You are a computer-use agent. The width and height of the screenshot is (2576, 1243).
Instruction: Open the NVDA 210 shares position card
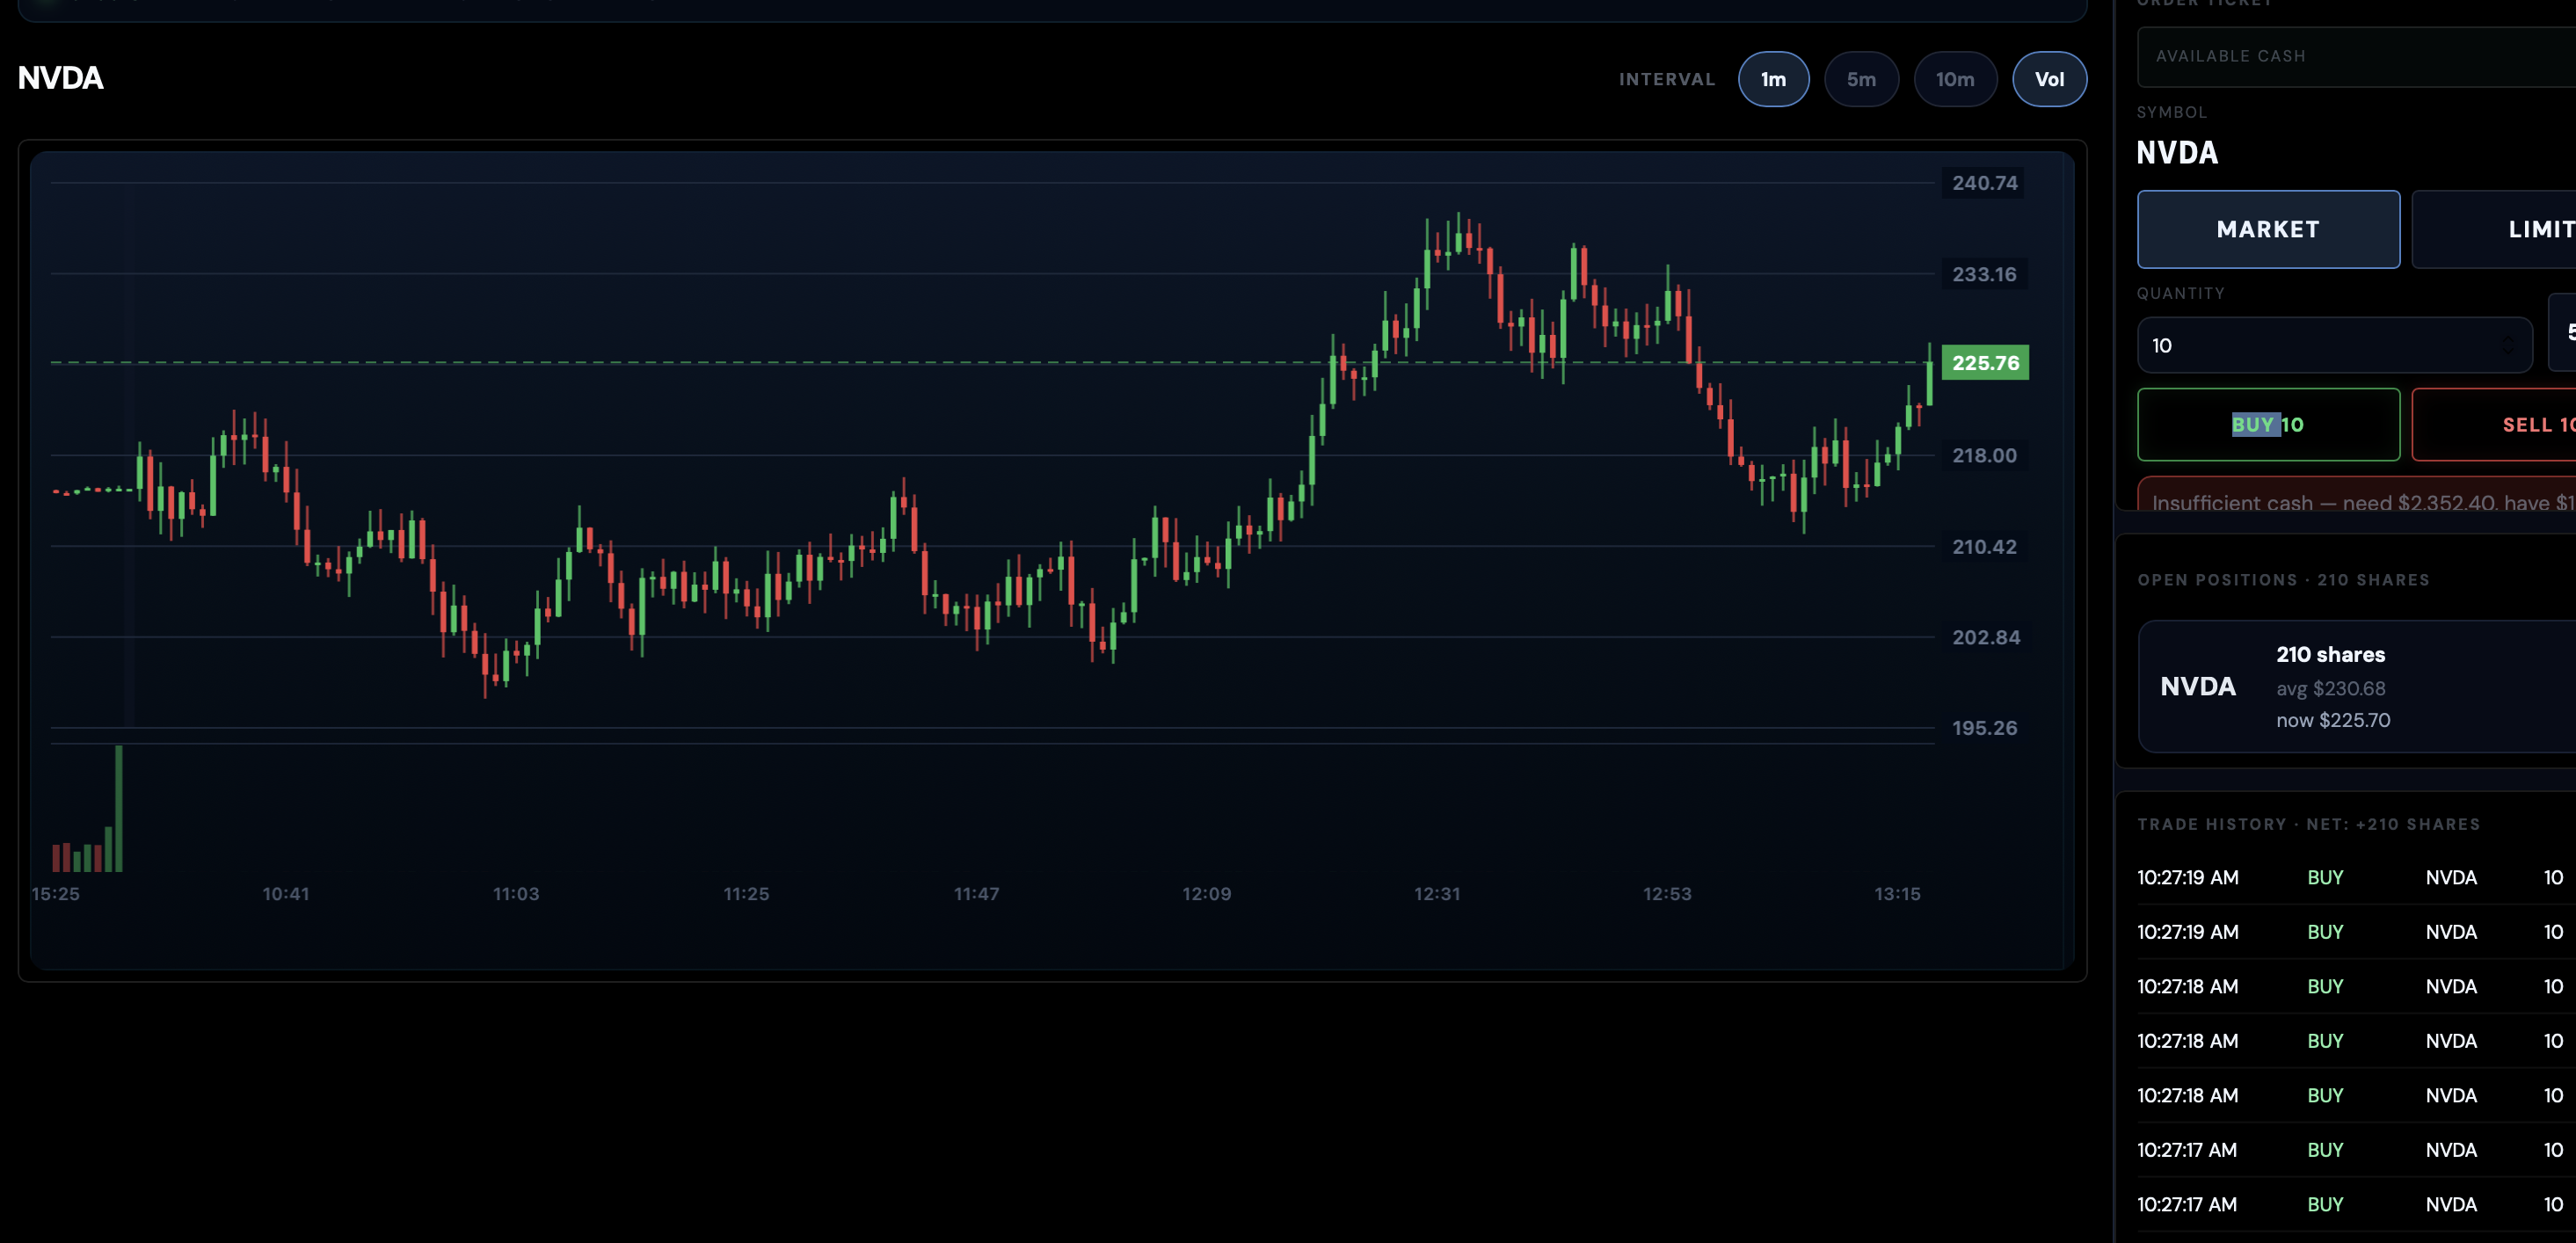point(2357,686)
